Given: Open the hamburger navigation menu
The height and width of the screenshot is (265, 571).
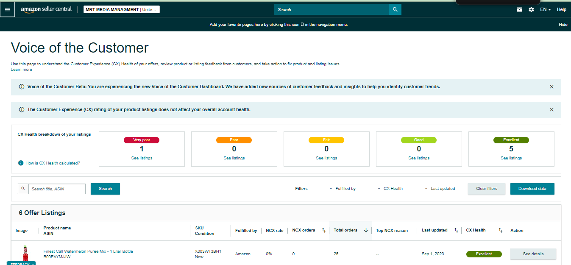Looking at the screenshot, I should 7,9.
